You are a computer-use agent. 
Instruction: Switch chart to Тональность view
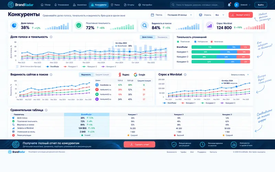(x=162, y=37)
